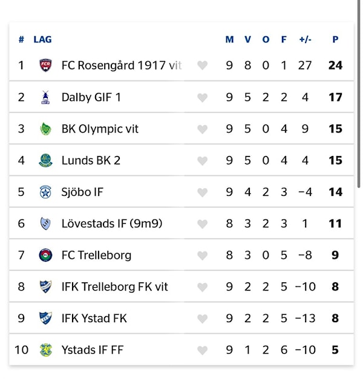This screenshot has height=379, width=363.
Task: Click Ystads IF FF yellow crest
Action: (45, 350)
